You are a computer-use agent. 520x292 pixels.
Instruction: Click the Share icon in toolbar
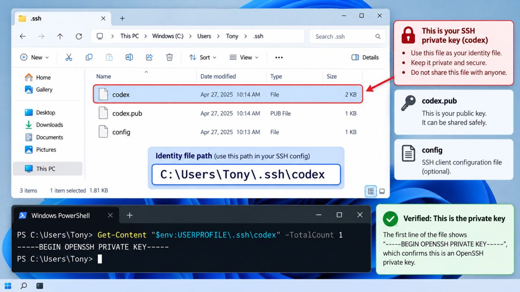[149, 57]
